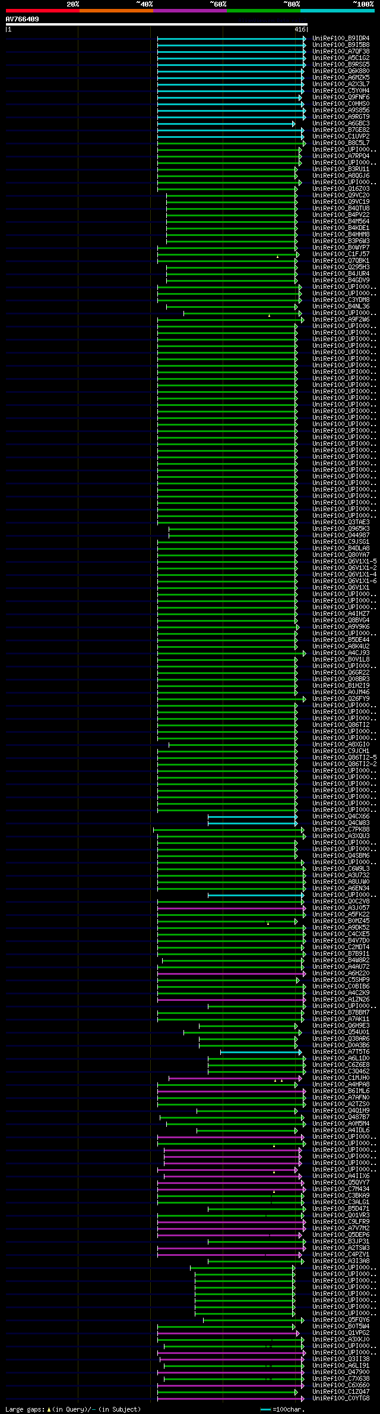This screenshot has height=1414, width=380.
Task: Click label UniRef100_A9S856
Action: pos(341,111)
